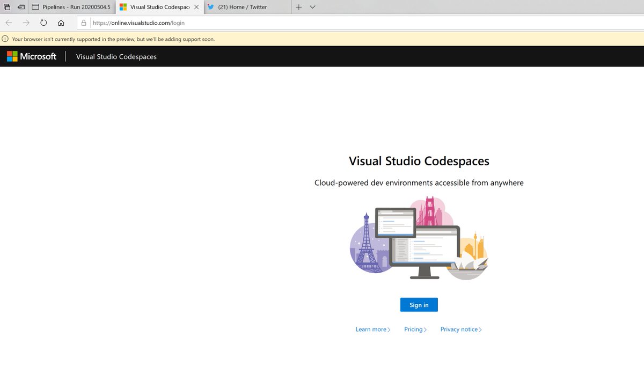Open a new tab with the plus icon
The width and height of the screenshot is (644, 373).
[299, 7]
